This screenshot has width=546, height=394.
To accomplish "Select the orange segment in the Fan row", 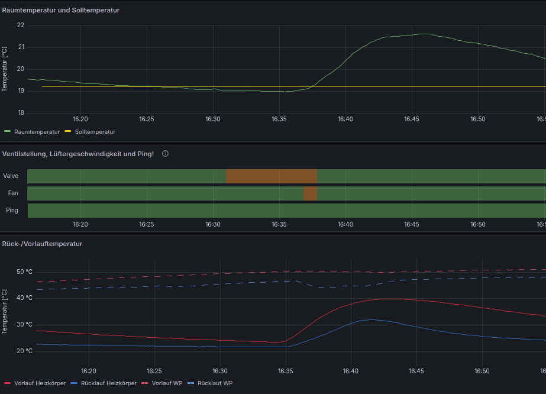I will (x=310, y=193).
